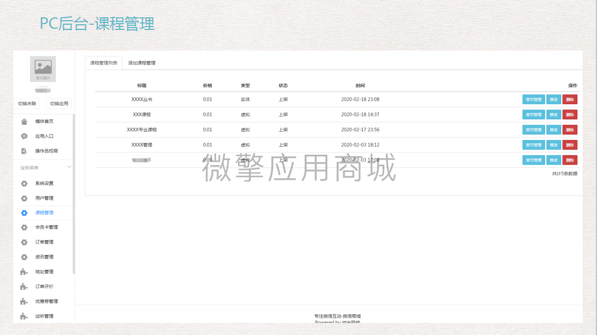Image resolution: width=597 pixels, height=335 pixels.
Task: Open the 添加课程管理 tab
Action: (x=142, y=63)
